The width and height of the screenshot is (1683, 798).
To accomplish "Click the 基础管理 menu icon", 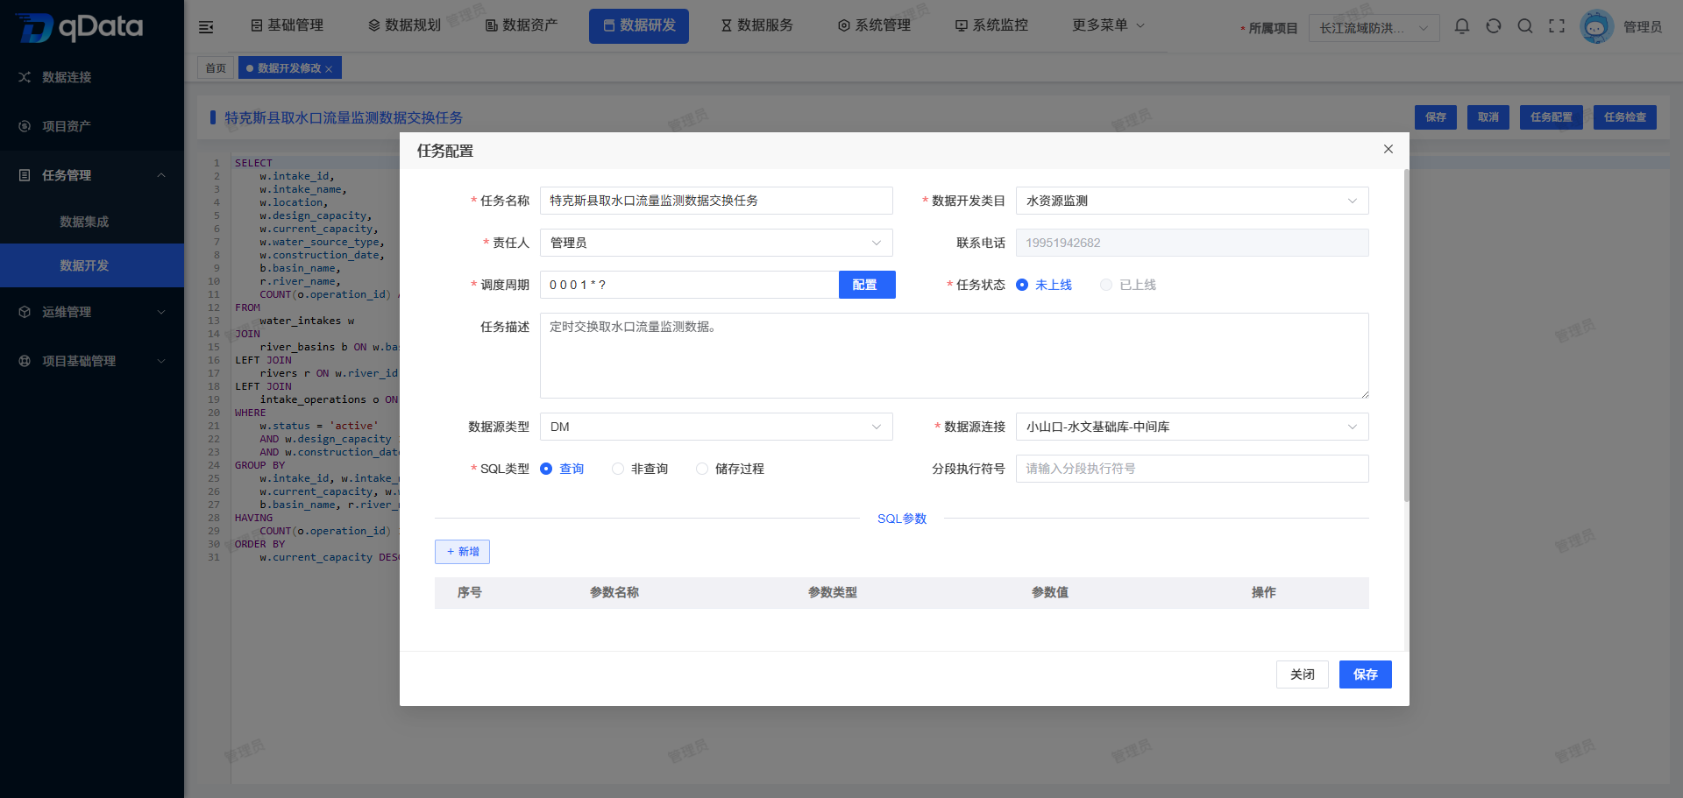I will tap(257, 25).
